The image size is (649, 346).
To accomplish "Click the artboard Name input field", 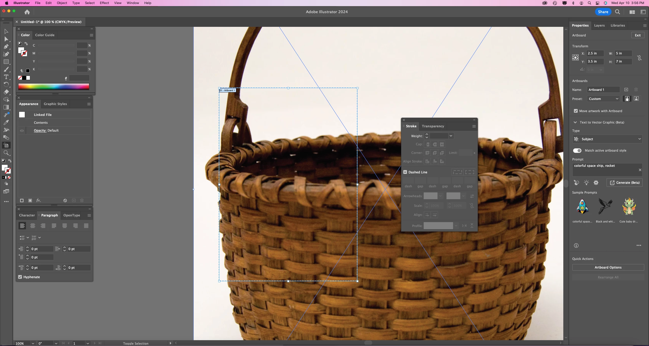I will 603,90.
